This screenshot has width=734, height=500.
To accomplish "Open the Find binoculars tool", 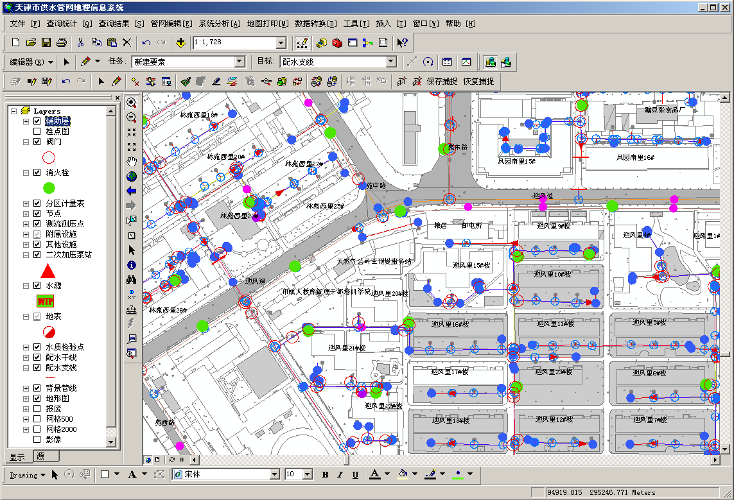I will pos(132,279).
